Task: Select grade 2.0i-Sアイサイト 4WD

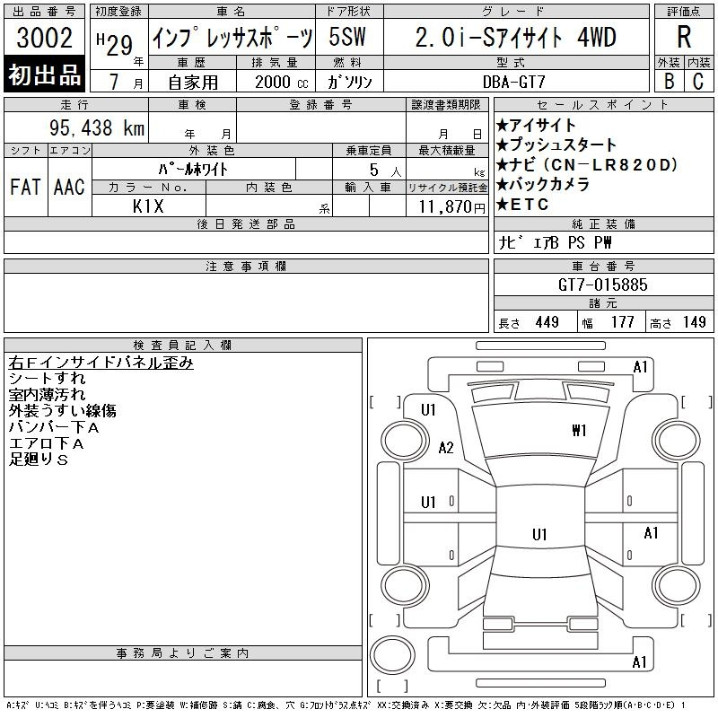Action: tap(515, 38)
